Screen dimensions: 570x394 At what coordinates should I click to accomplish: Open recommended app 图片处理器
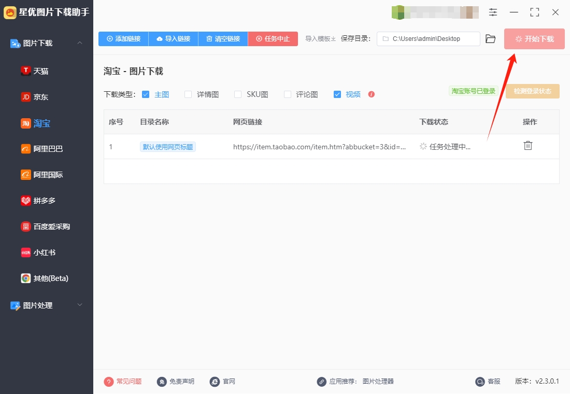[378, 381]
